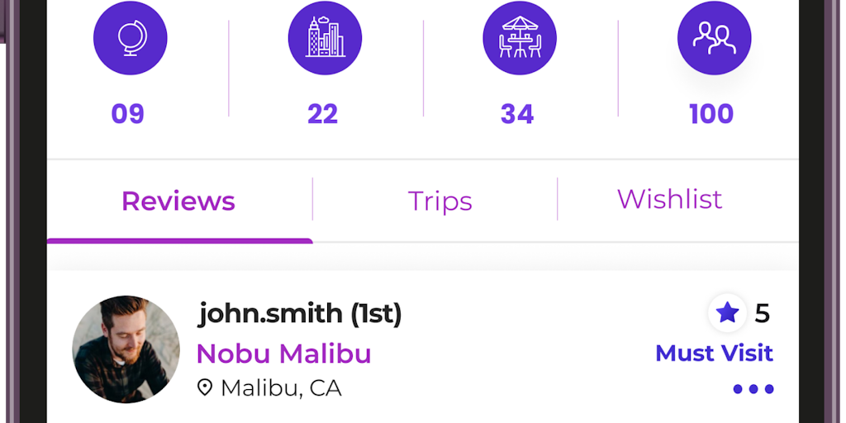Open the three-dot more options menu
Viewport: 846px width, 423px height.
(x=753, y=389)
